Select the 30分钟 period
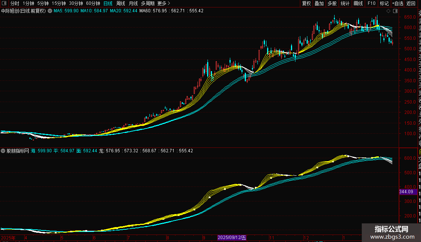 [x=76, y=3]
